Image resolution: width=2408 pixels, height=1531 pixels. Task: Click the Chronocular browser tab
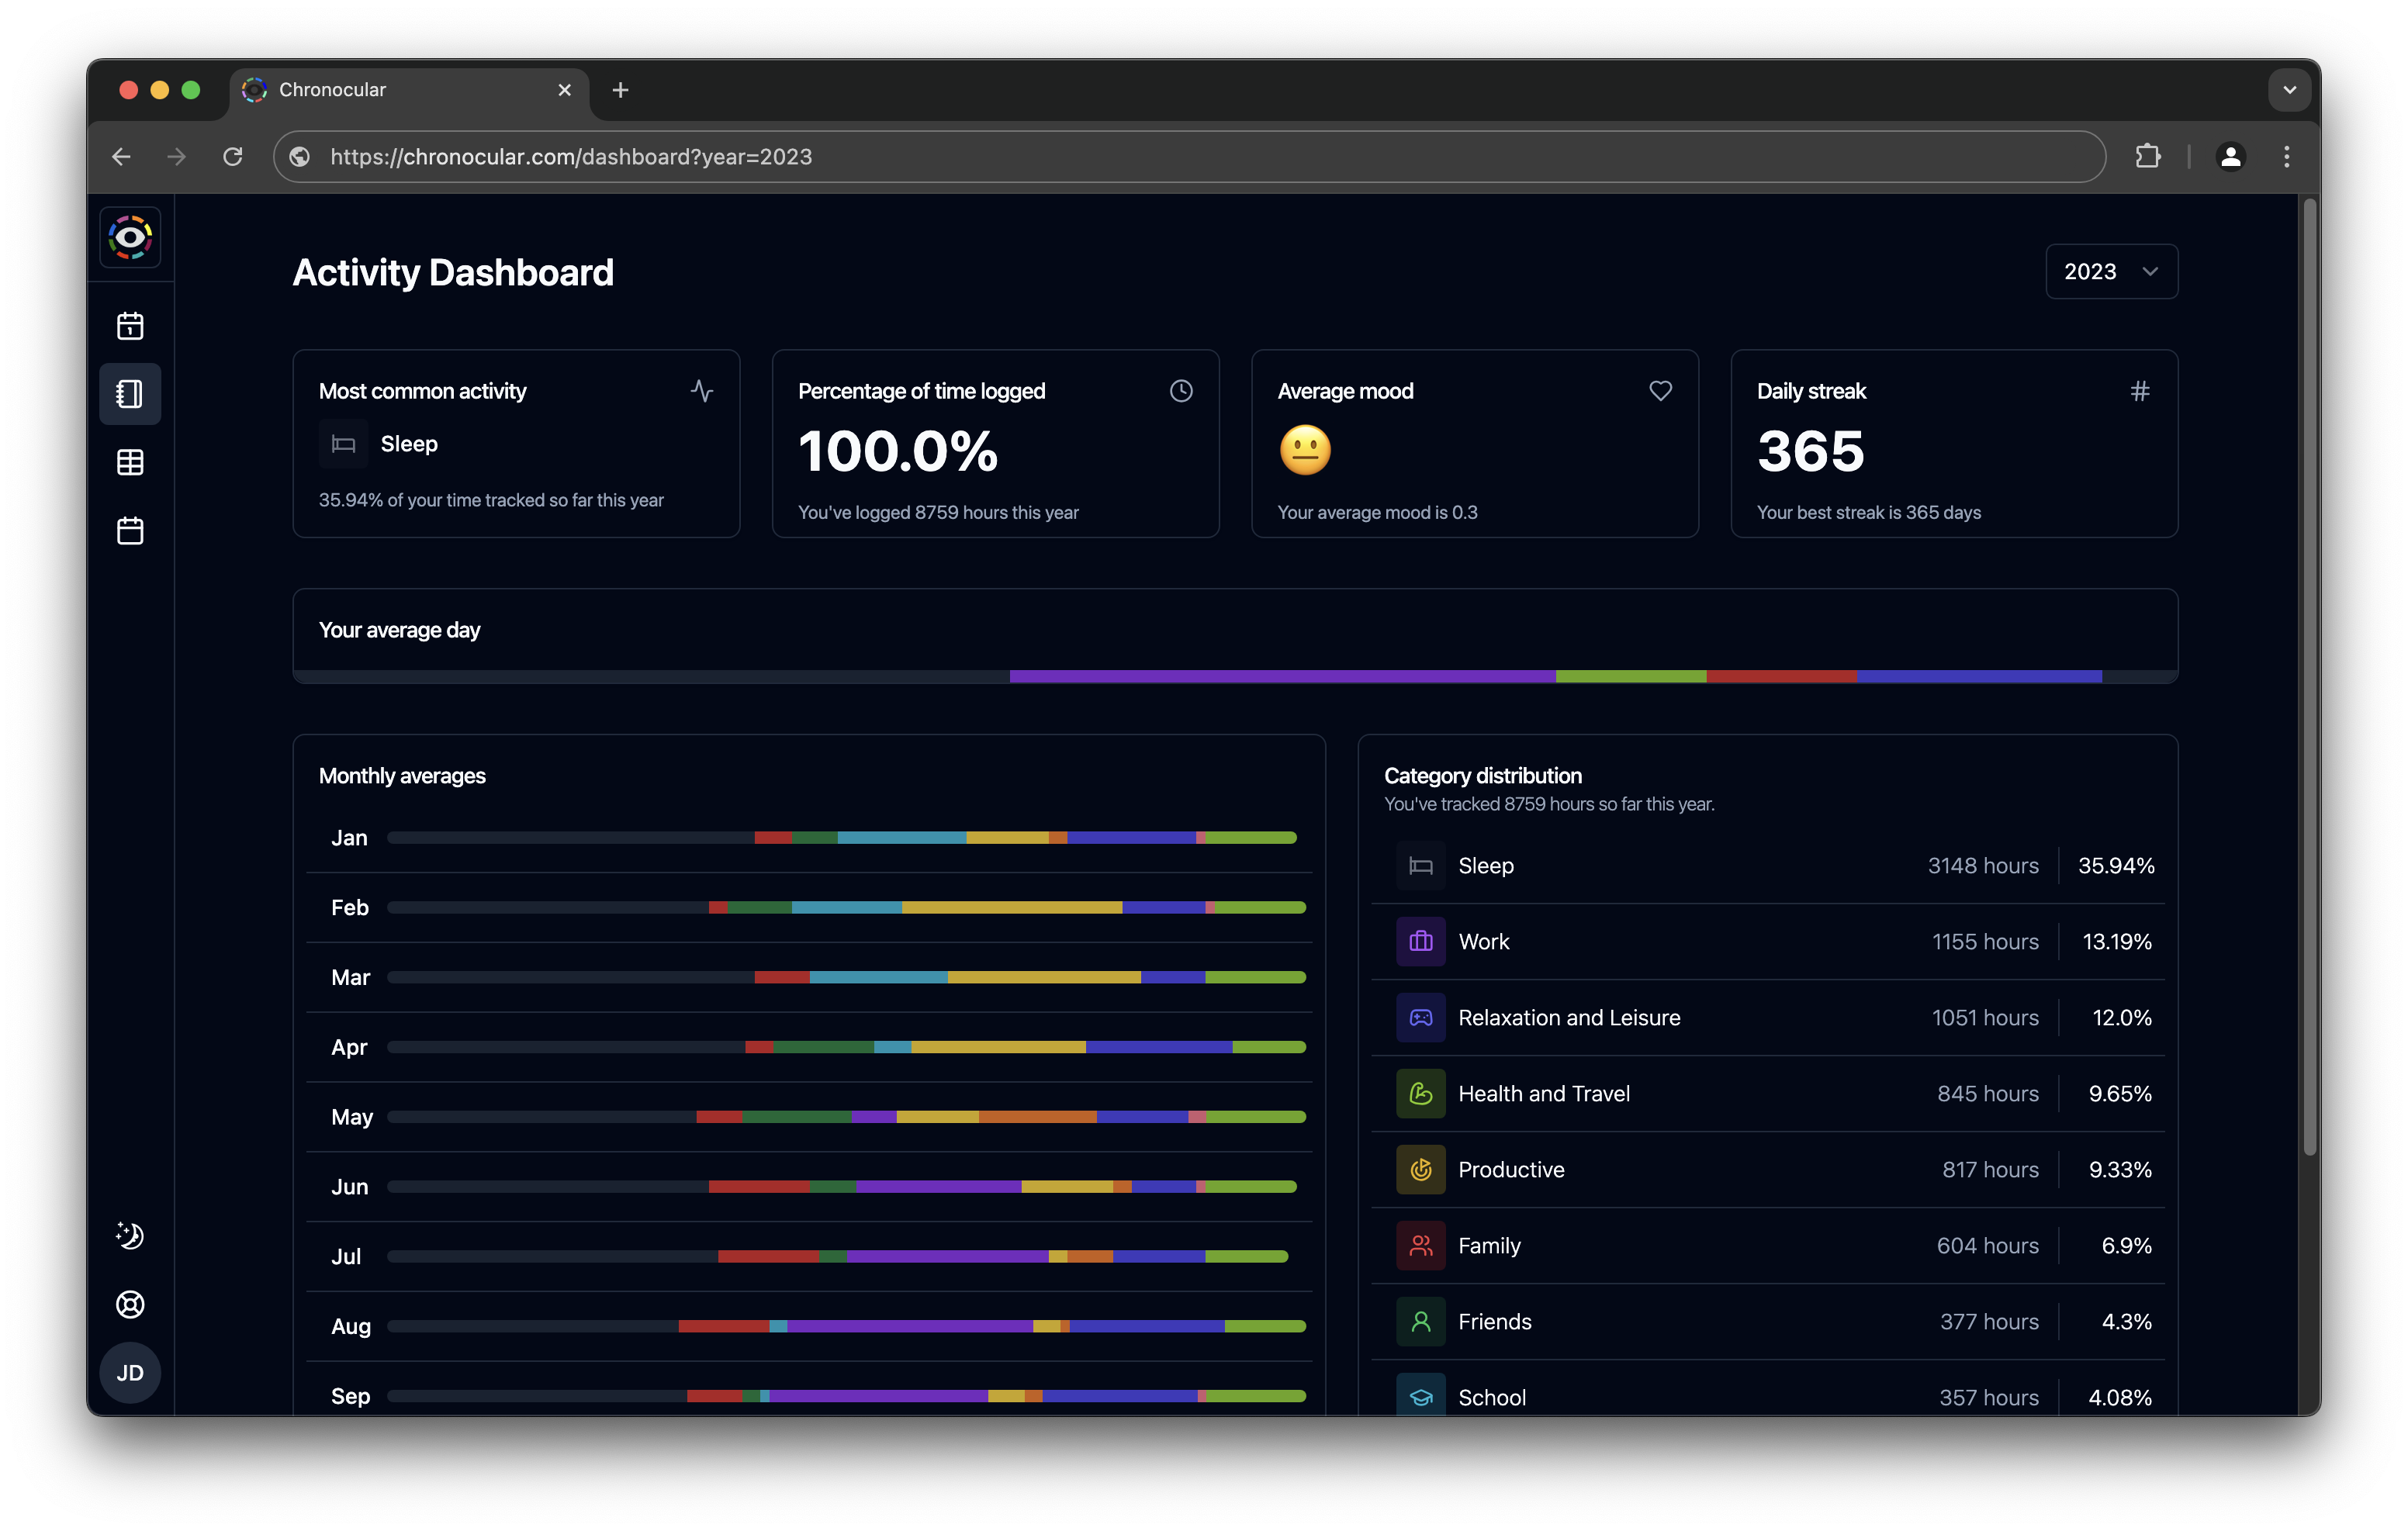[x=409, y=90]
